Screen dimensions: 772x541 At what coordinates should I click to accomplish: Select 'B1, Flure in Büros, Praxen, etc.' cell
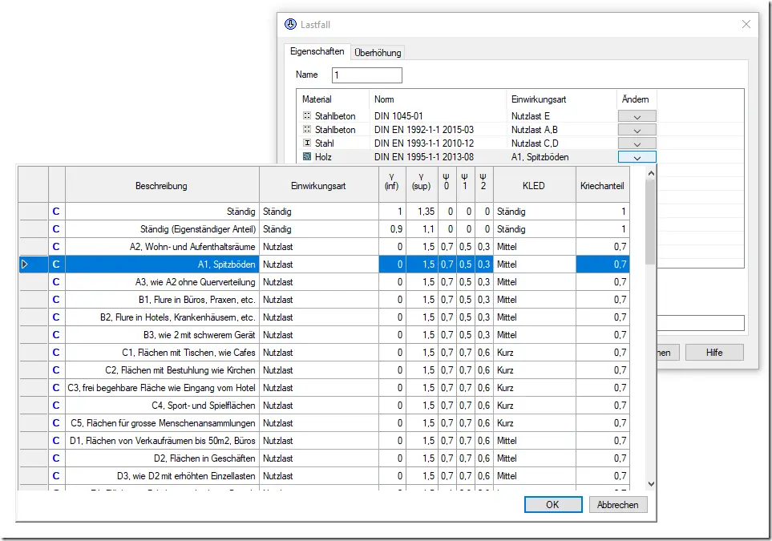click(x=162, y=300)
